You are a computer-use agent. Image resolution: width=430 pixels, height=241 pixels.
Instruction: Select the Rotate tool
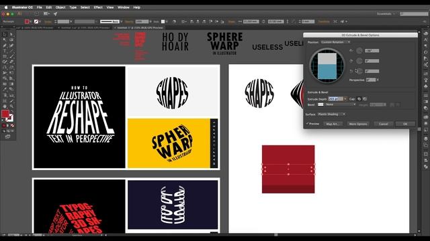[5, 67]
